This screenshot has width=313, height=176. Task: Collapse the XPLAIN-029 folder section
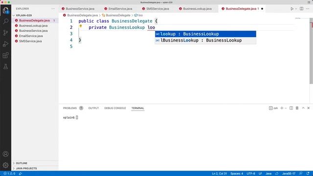(x=23, y=15)
